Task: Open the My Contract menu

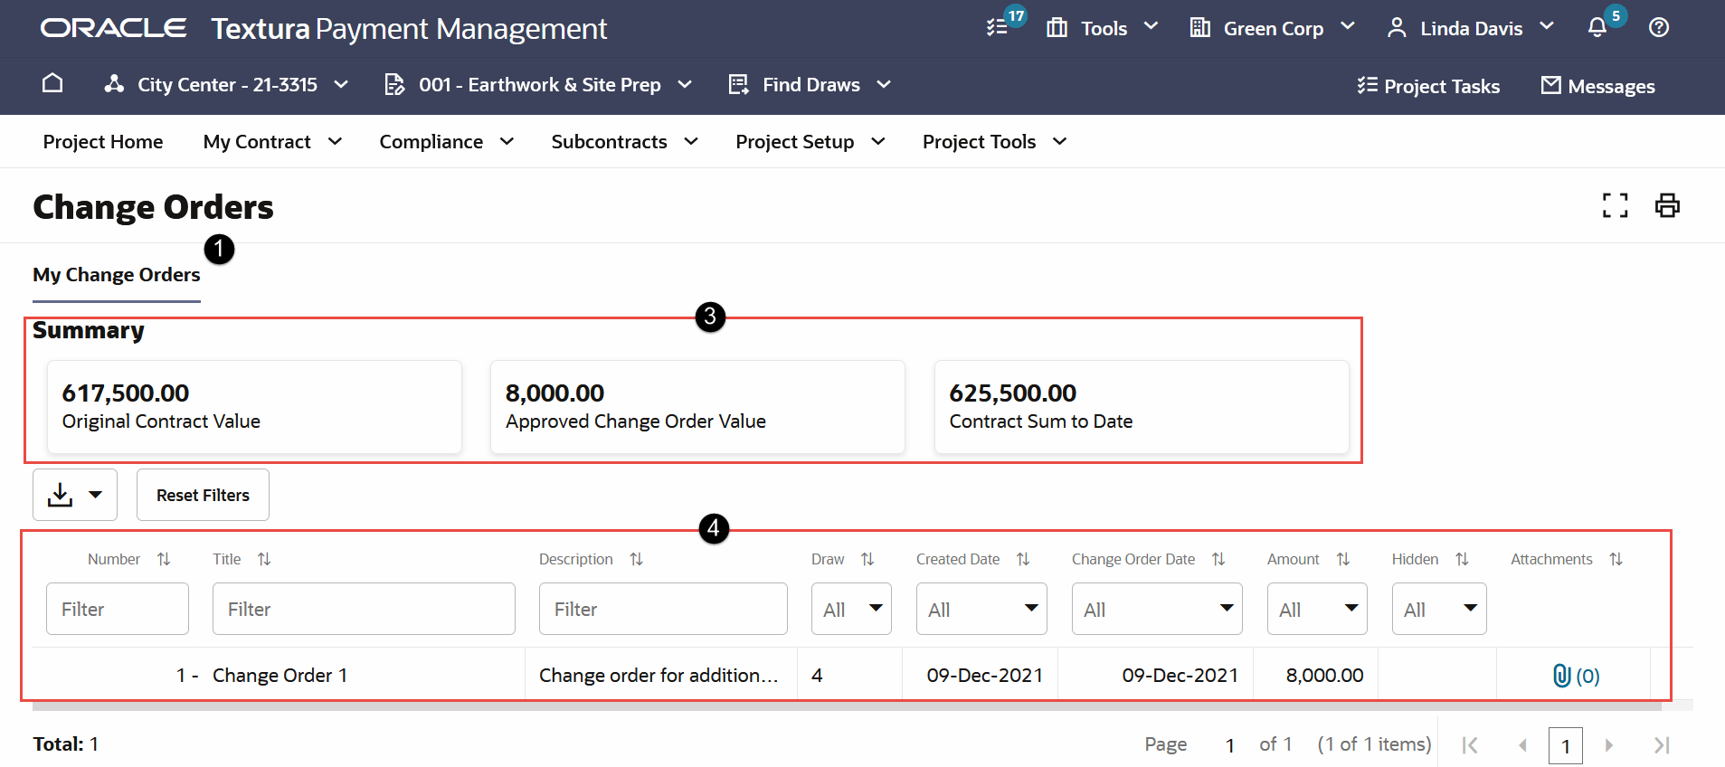Action: coord(272,141)
